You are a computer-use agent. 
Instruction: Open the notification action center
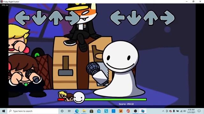pyautogui.click(x=199, y=111)
